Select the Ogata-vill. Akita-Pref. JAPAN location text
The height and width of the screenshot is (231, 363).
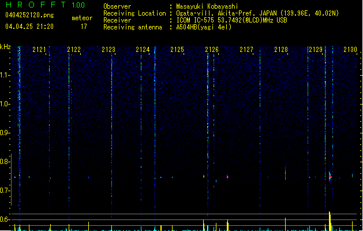[x=257, y=13]
